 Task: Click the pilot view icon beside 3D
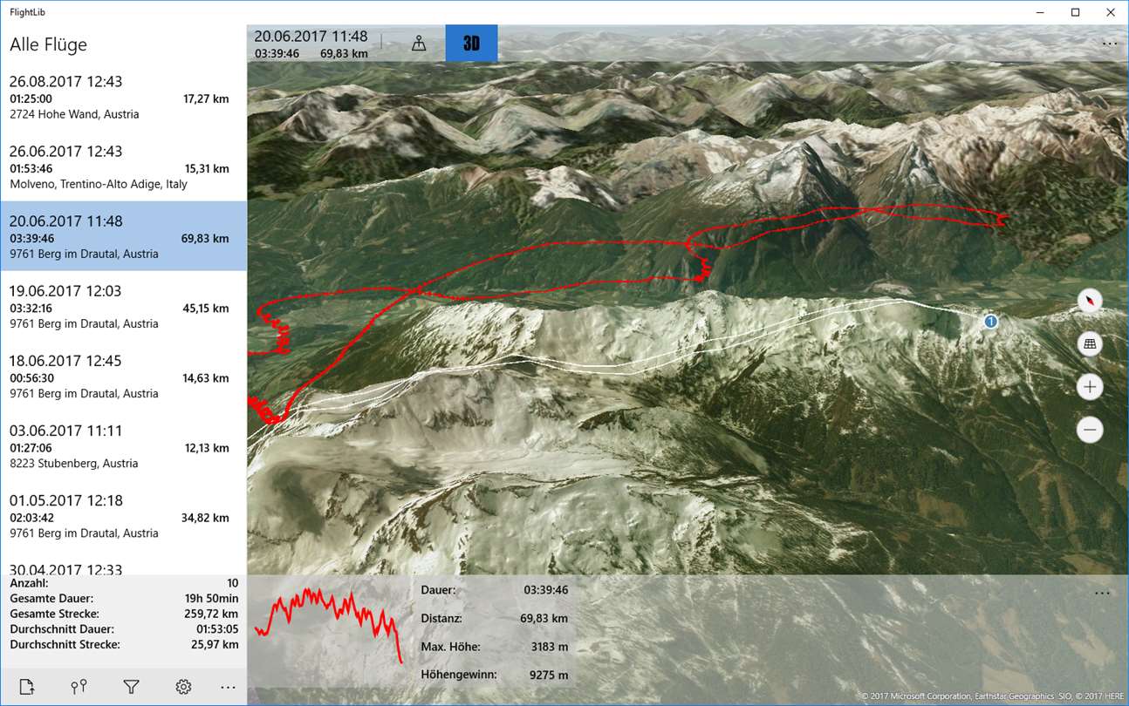click(x=419, y=44)
